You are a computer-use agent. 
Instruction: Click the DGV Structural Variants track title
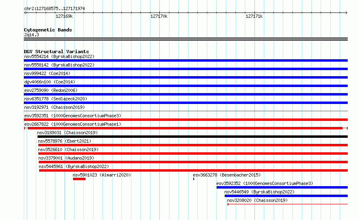pos(56,52)
